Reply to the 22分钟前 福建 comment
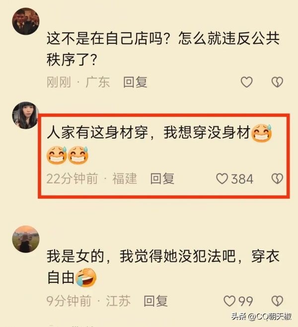The height and width of the screenshot is (327, 298). click(162, 179)
